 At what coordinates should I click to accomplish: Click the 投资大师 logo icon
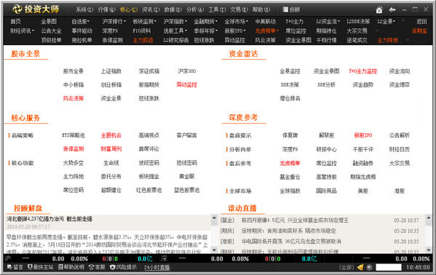coord(17,9)
